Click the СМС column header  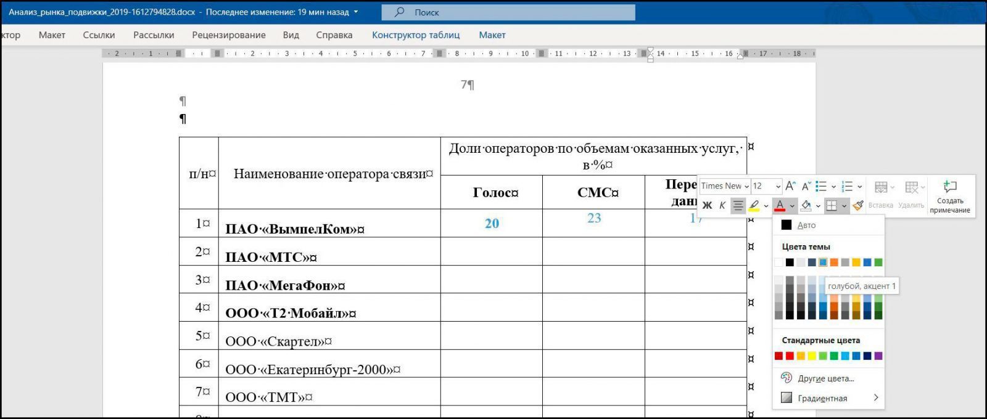[x=593, y=192]
